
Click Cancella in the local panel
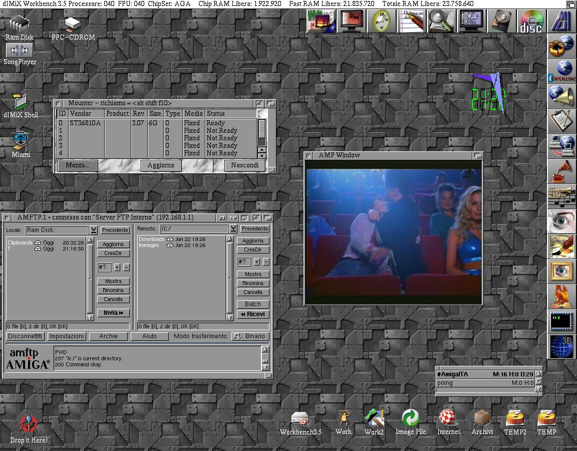click(x=113, y=299)
